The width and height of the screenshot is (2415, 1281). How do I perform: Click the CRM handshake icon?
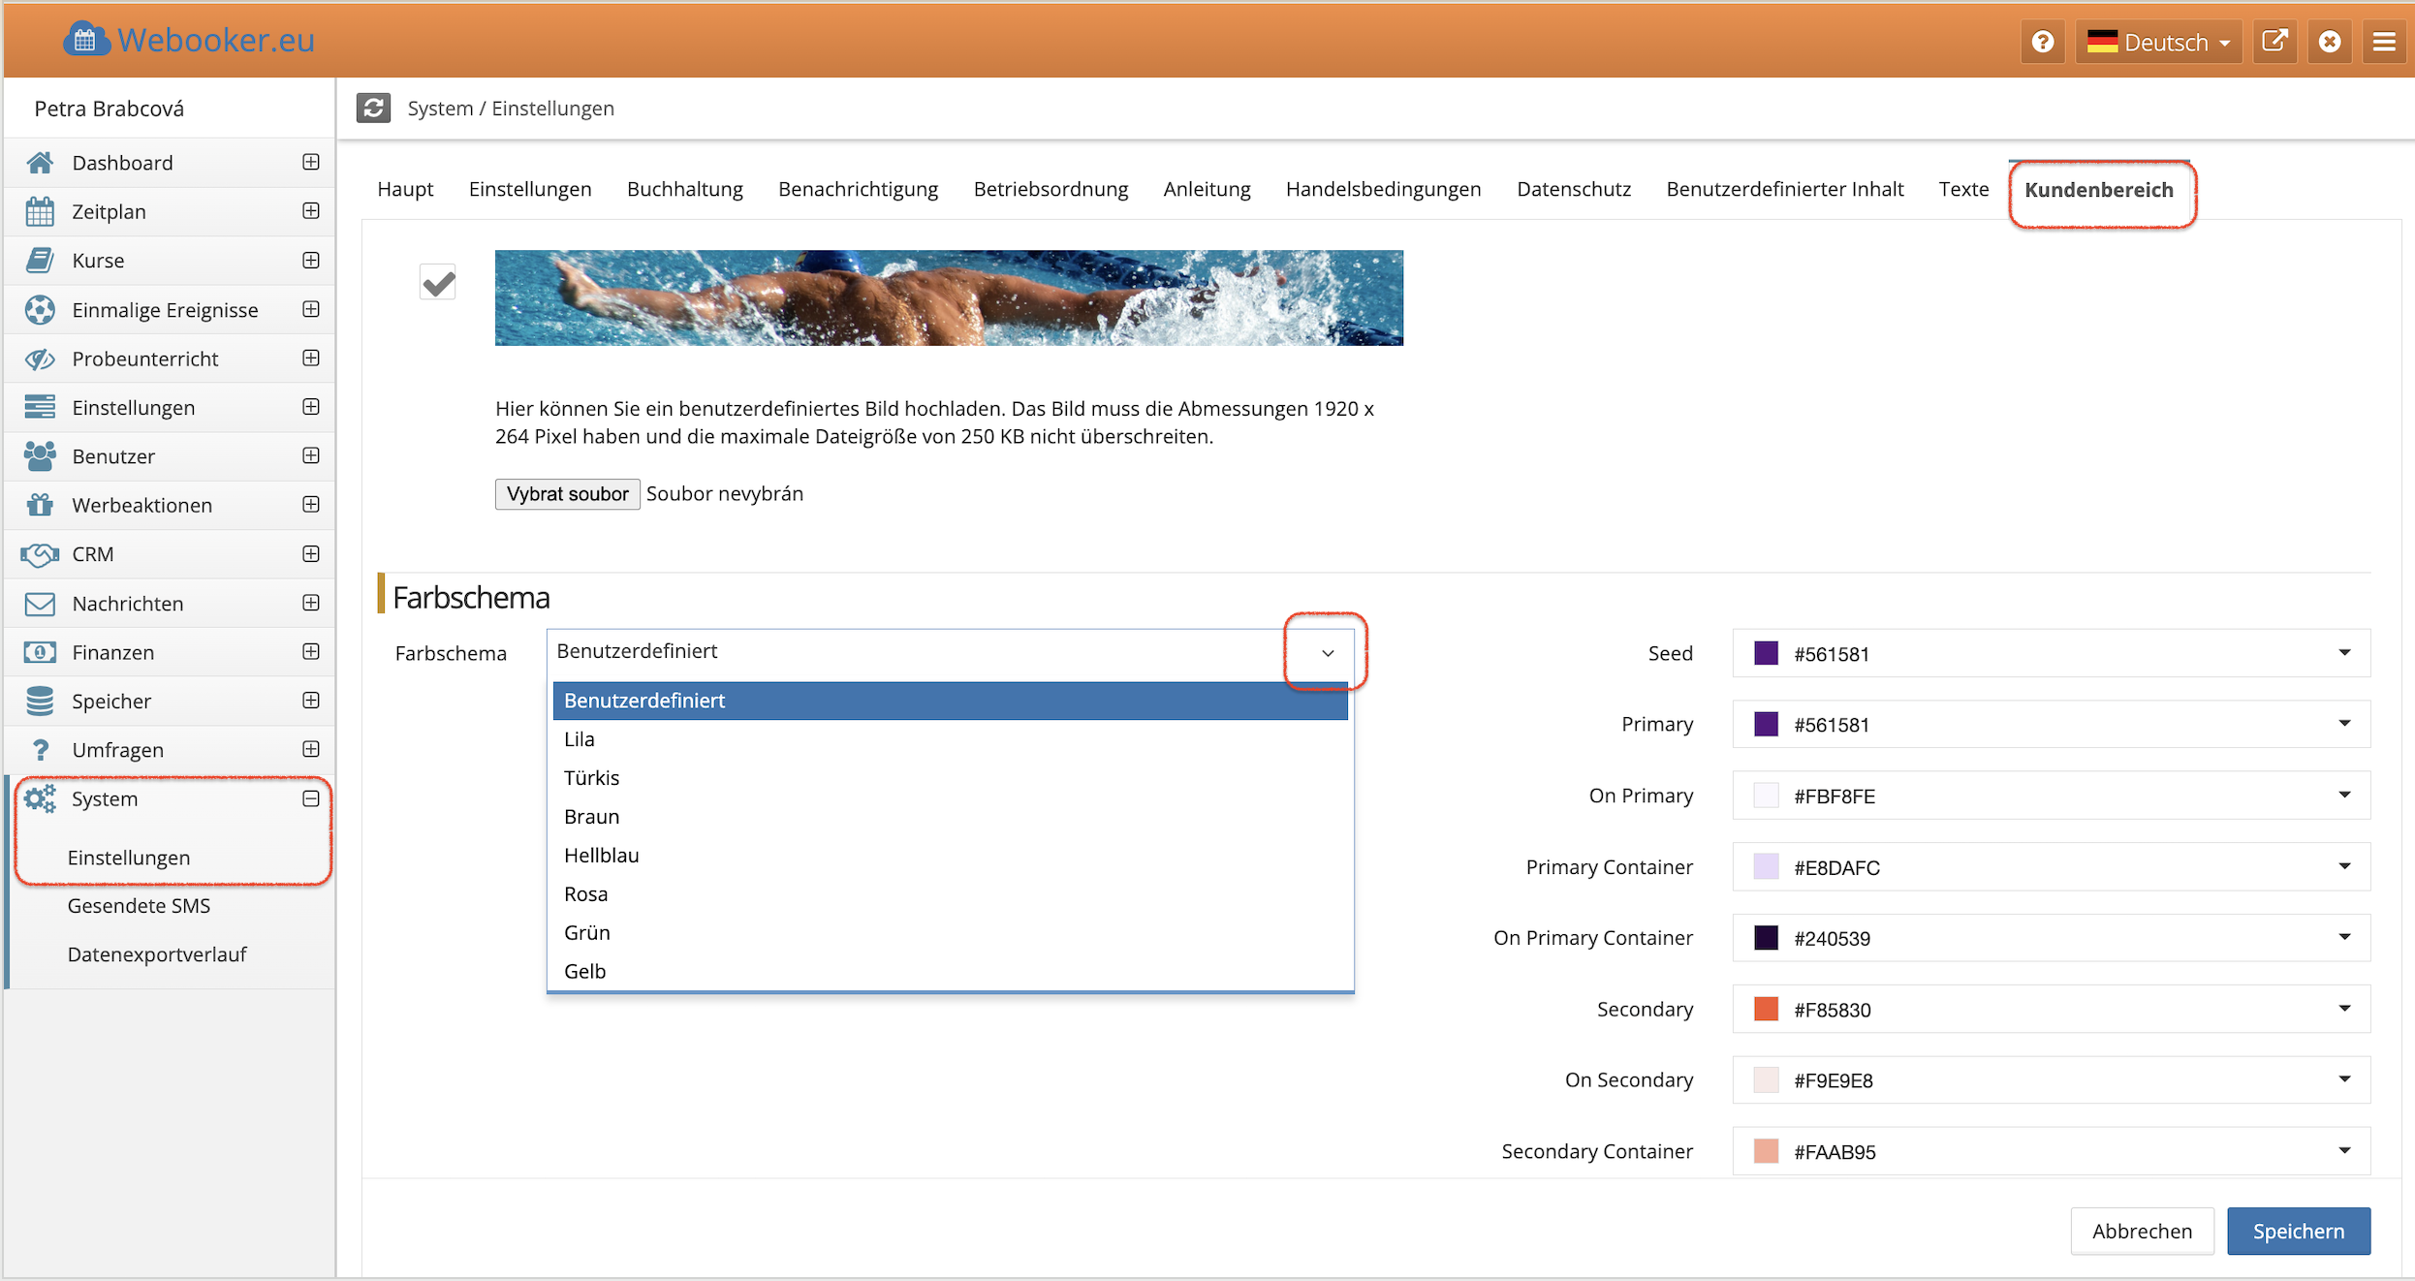click(x=40, y=554)
